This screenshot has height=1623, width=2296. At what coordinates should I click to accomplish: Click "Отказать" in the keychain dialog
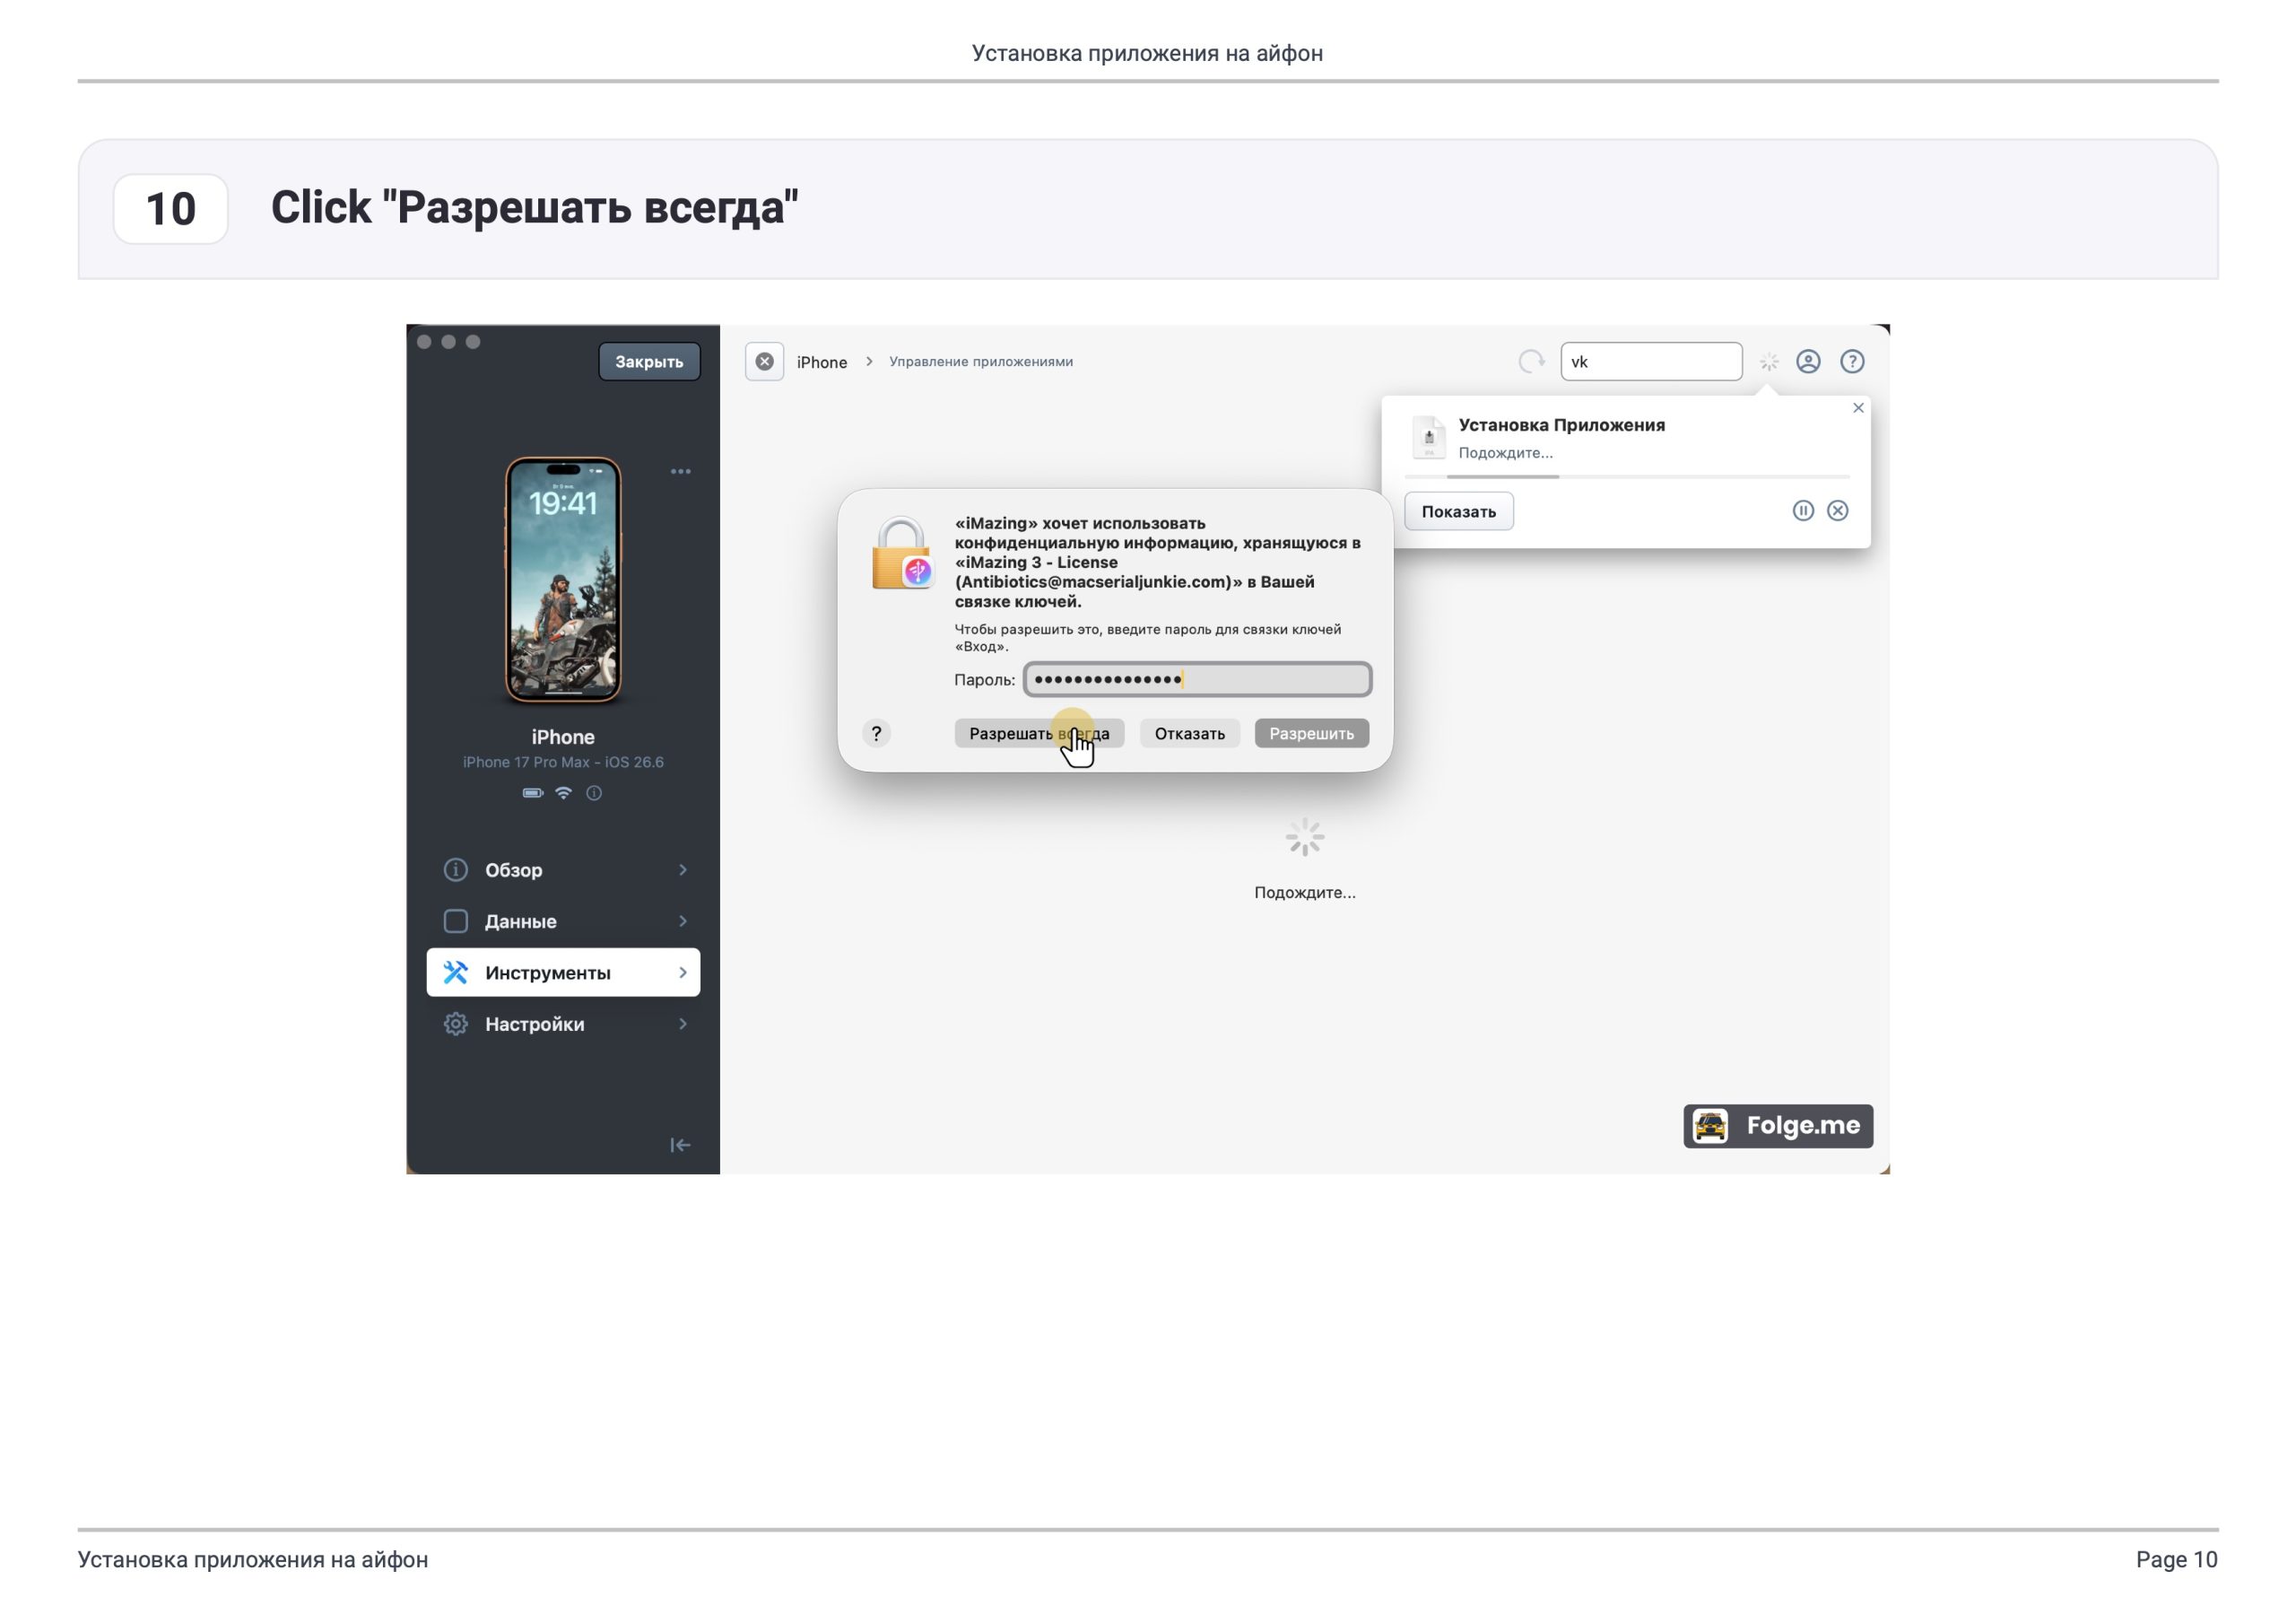[1189, 734]
